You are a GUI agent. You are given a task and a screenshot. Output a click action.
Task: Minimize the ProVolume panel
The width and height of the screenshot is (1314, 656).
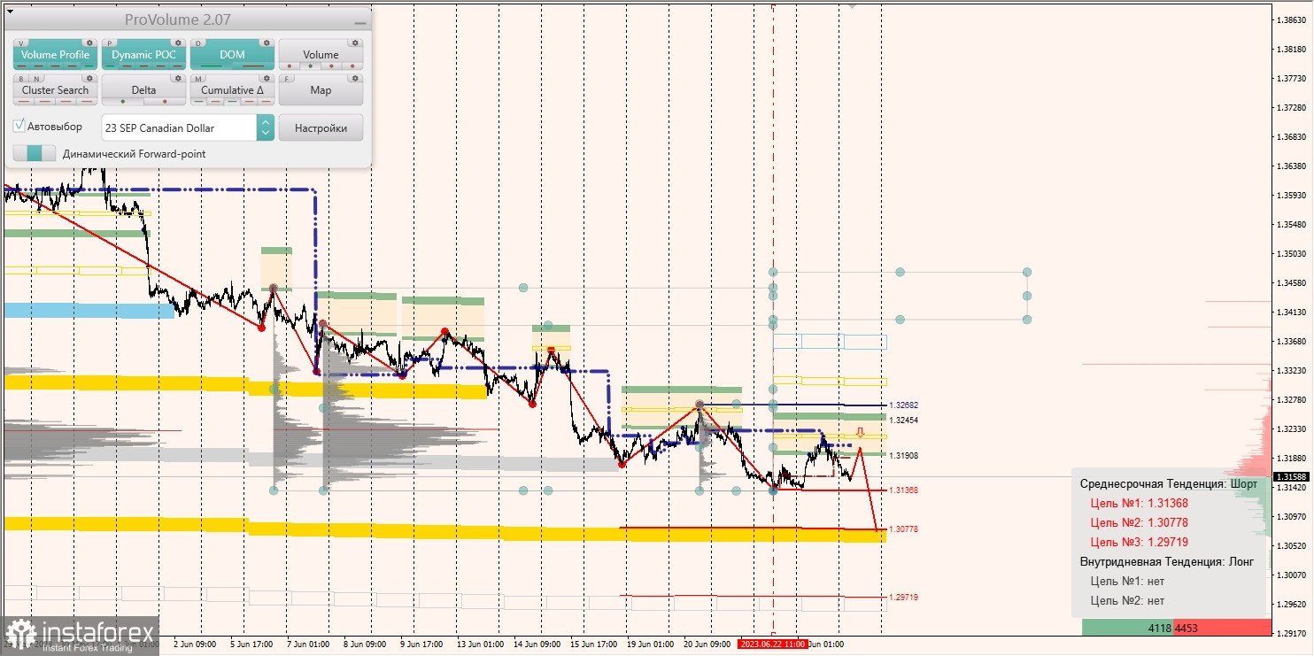point(359,22)
